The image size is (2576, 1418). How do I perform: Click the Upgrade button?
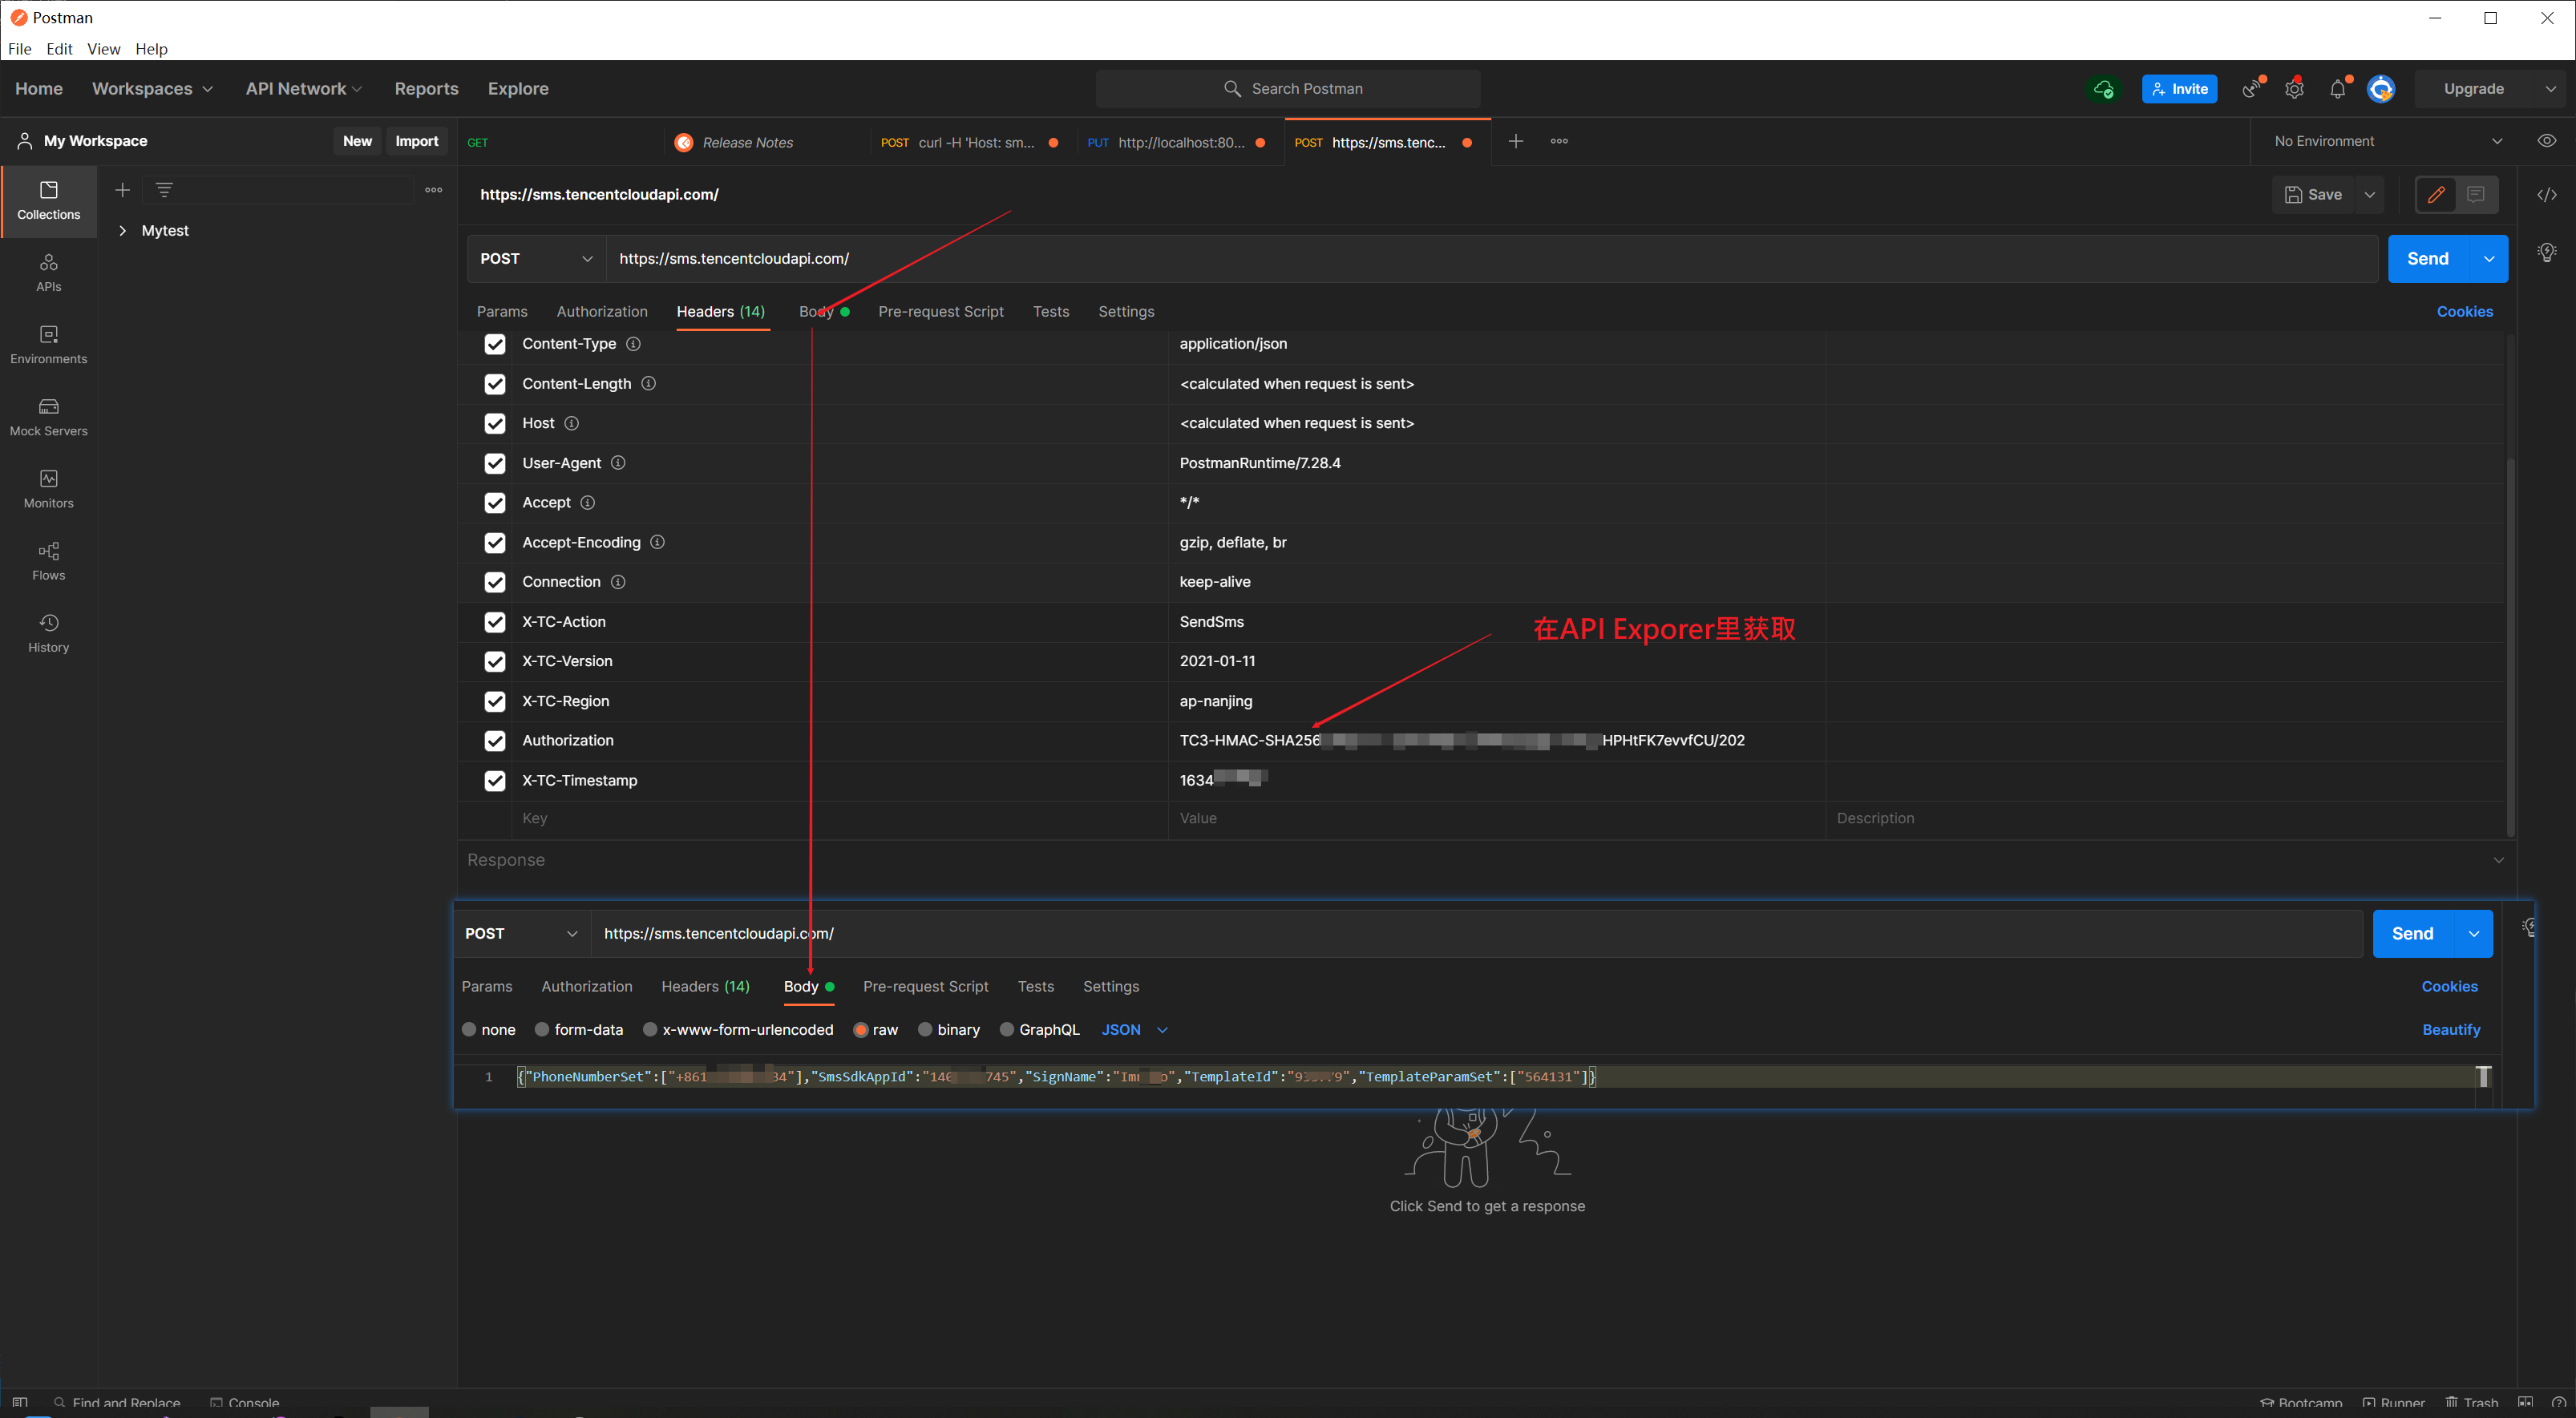click(x=2473, y=89)
